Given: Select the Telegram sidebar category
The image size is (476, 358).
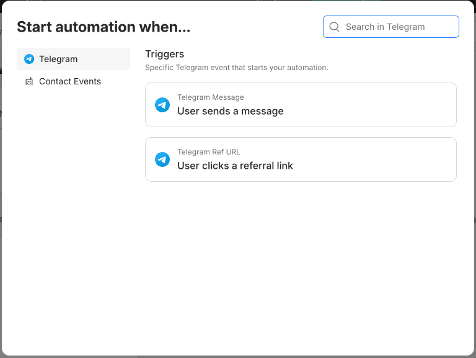Looking at the screenshot, I should (x=74, y=59).
